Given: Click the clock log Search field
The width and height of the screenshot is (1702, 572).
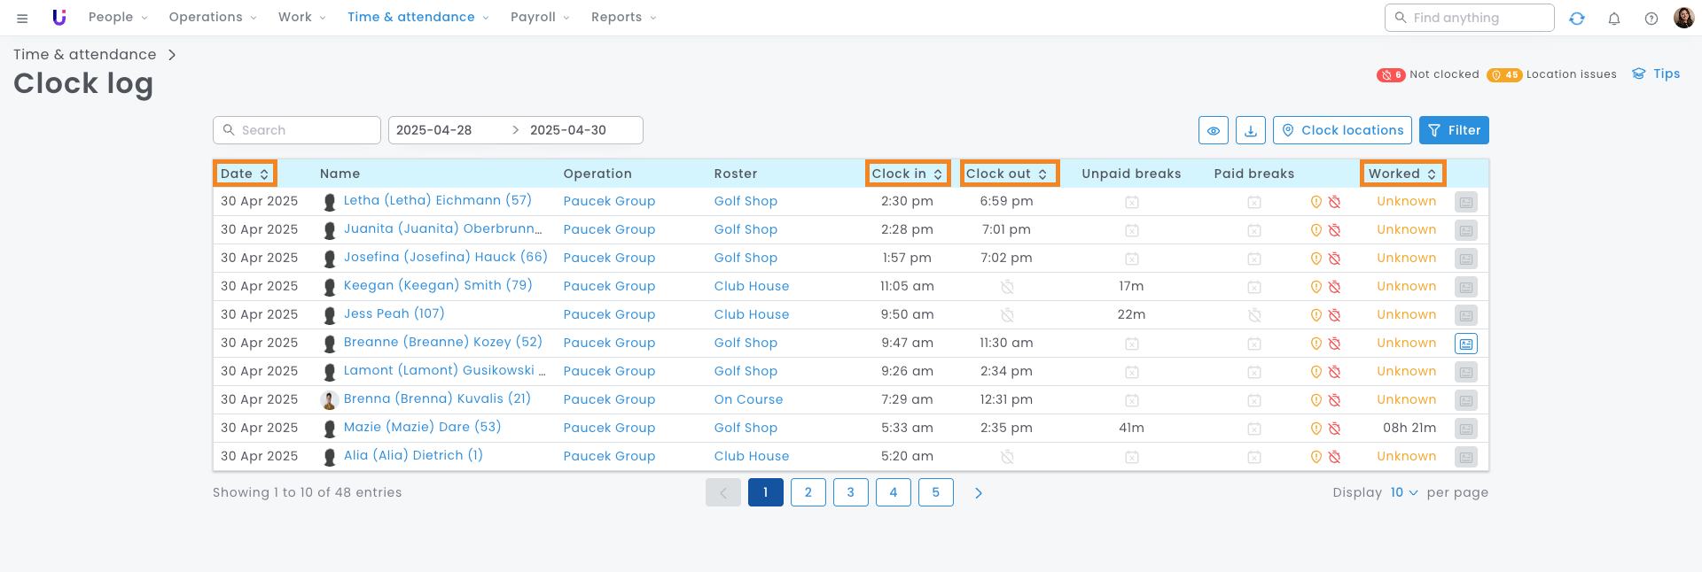Looking at the screenshot, I should click(297, 130).
